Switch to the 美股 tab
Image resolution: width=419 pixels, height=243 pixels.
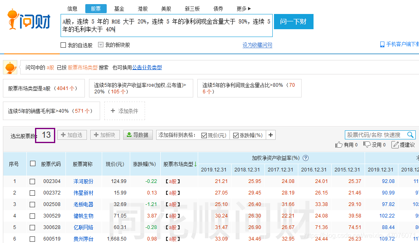(166, 9)
